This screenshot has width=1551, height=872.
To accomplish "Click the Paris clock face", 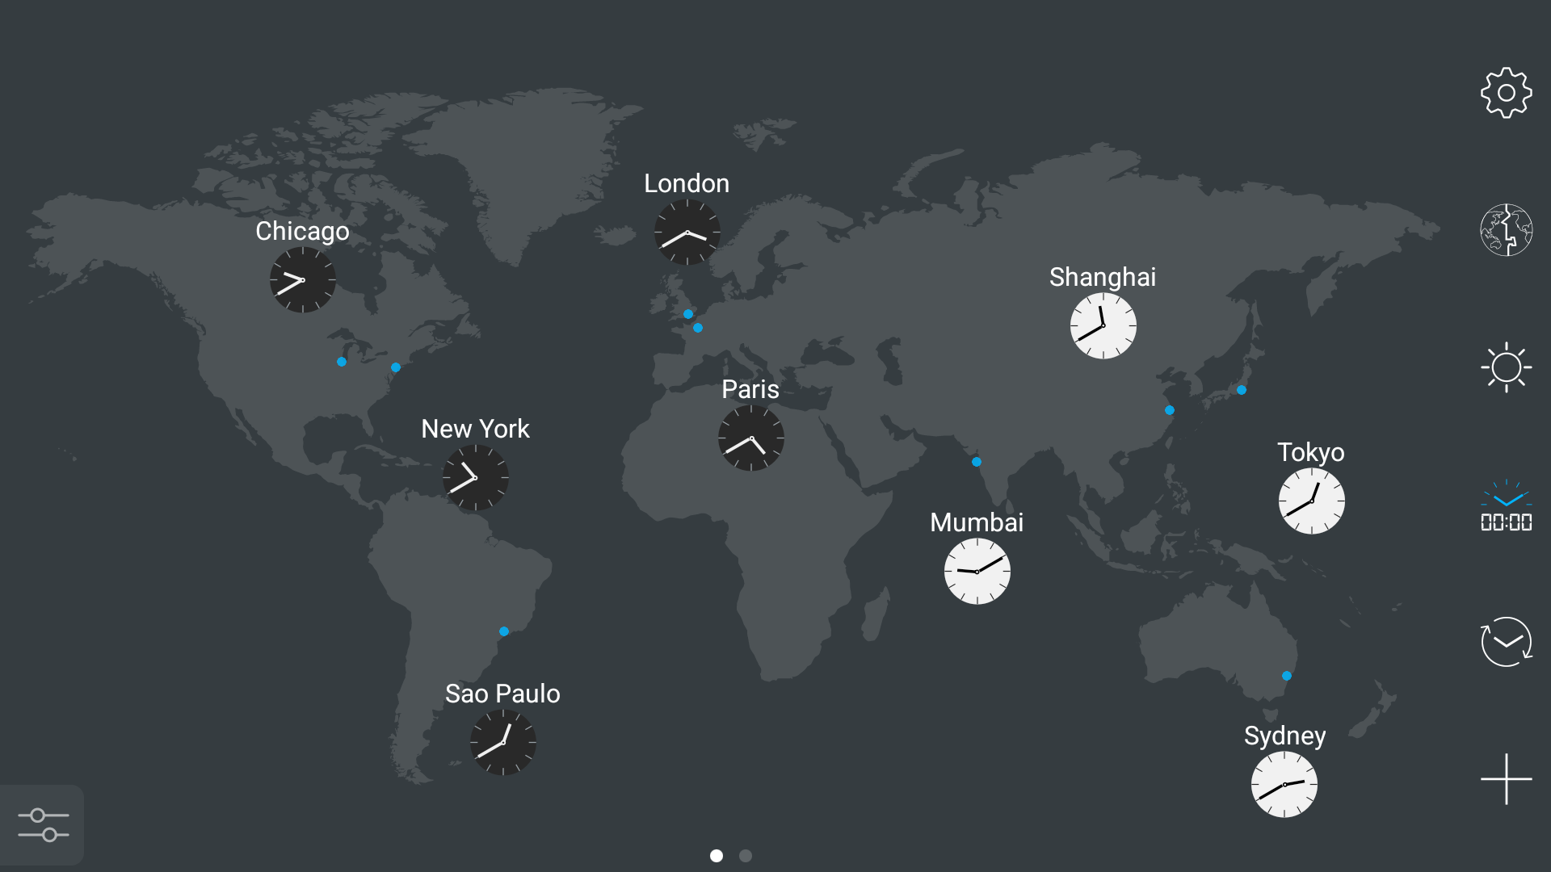I will (x=751, y=438).
